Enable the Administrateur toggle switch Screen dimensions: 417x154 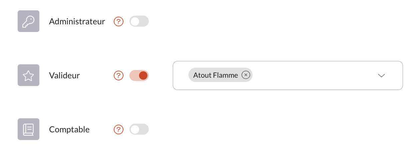pyautogui.click(x=139, y=21)
